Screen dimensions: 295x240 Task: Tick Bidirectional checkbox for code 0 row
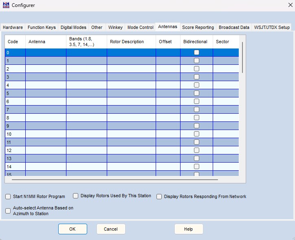(196, 52)
